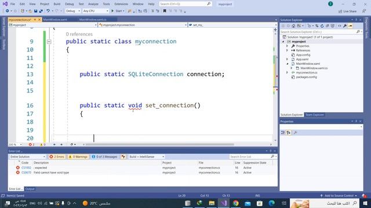Open the Mail app from taskbar
Viewport: 371px width, 208px height.
tap(248, 203)
